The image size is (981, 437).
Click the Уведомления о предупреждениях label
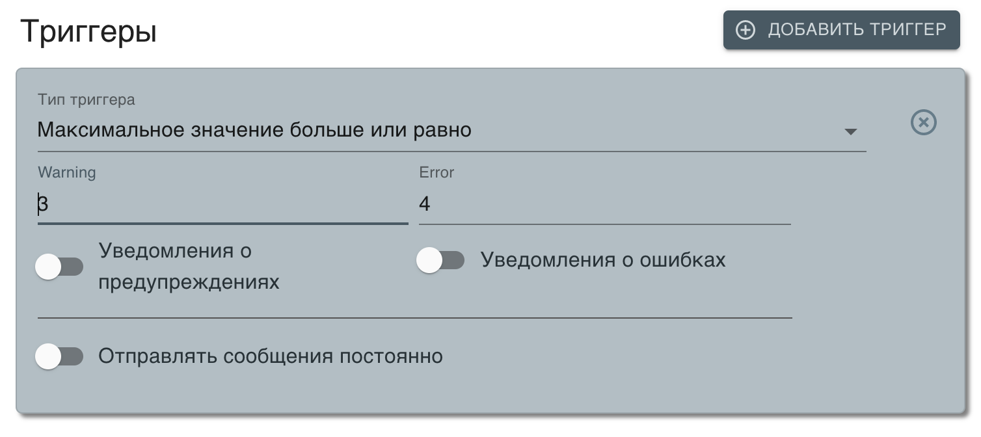(189, 267)
